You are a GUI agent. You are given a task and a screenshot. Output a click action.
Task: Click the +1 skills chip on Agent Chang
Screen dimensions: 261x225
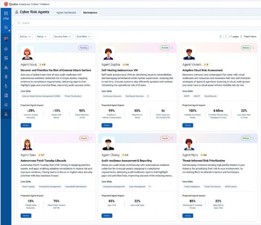pyautogui.click(x=150, y=187)
